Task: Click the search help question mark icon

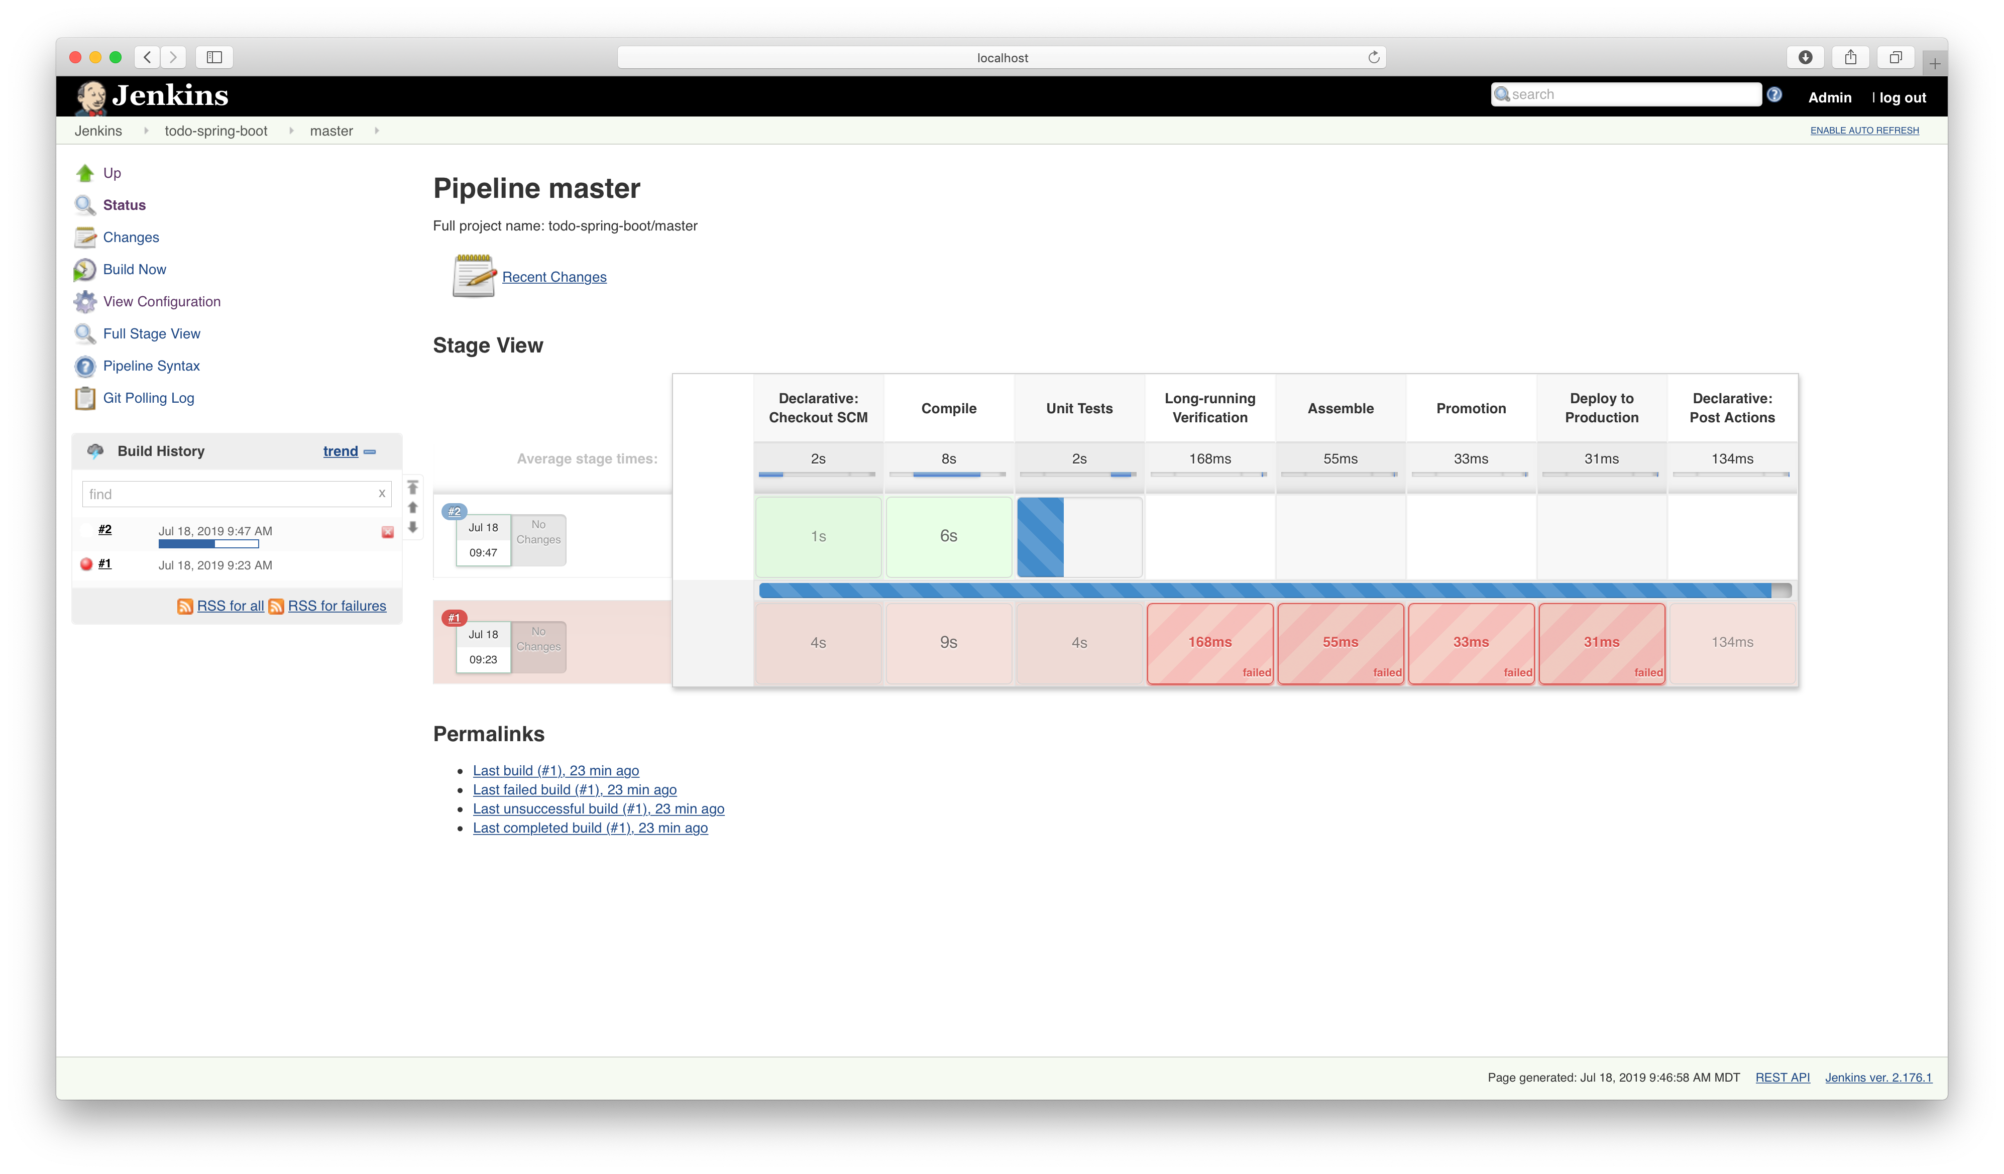Action: click(1774, 95)
